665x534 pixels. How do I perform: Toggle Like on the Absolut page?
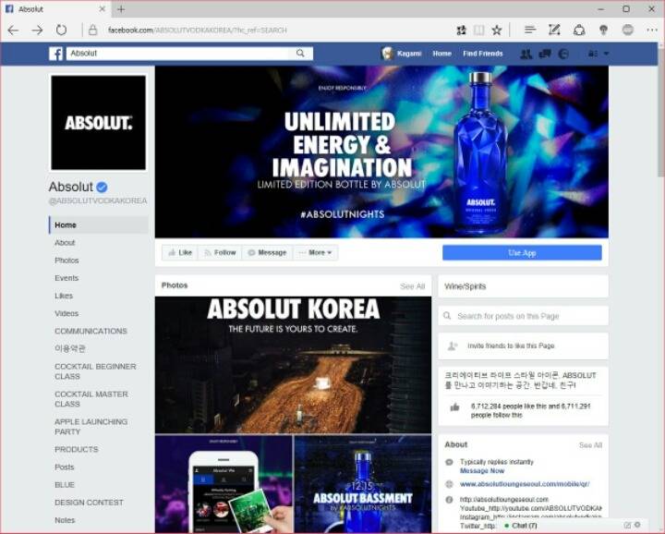(x=180, y=252)
